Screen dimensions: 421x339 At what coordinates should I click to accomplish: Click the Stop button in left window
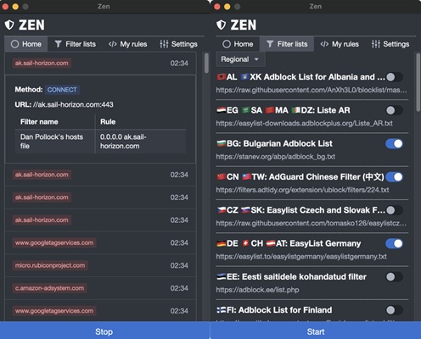tap(104, 331)
